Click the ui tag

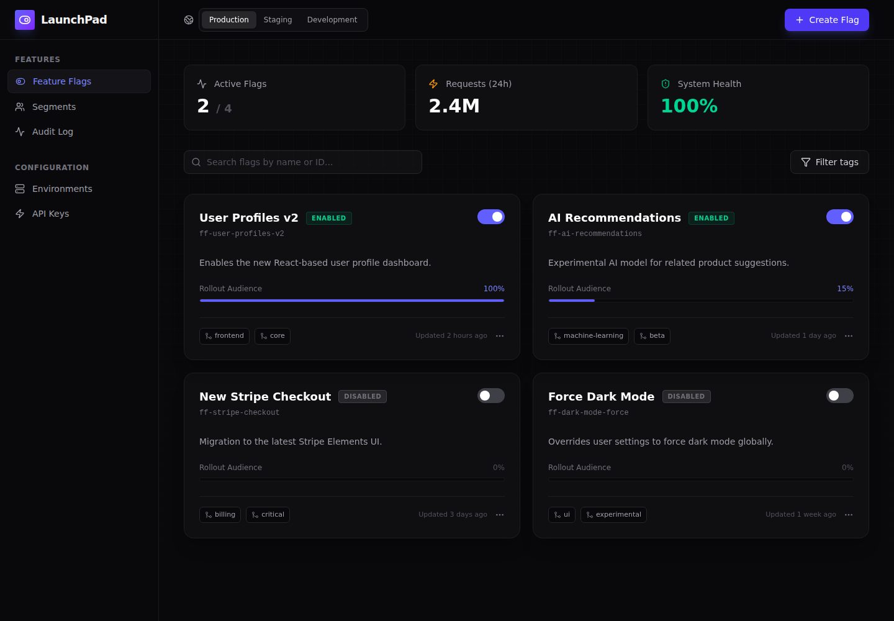click(562, 515)
